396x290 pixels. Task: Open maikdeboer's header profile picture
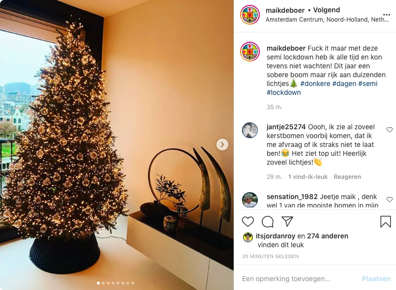[250, 15]
